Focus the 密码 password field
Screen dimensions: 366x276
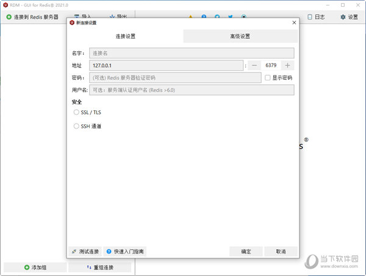pyautogui.click(x=175, y=77)
